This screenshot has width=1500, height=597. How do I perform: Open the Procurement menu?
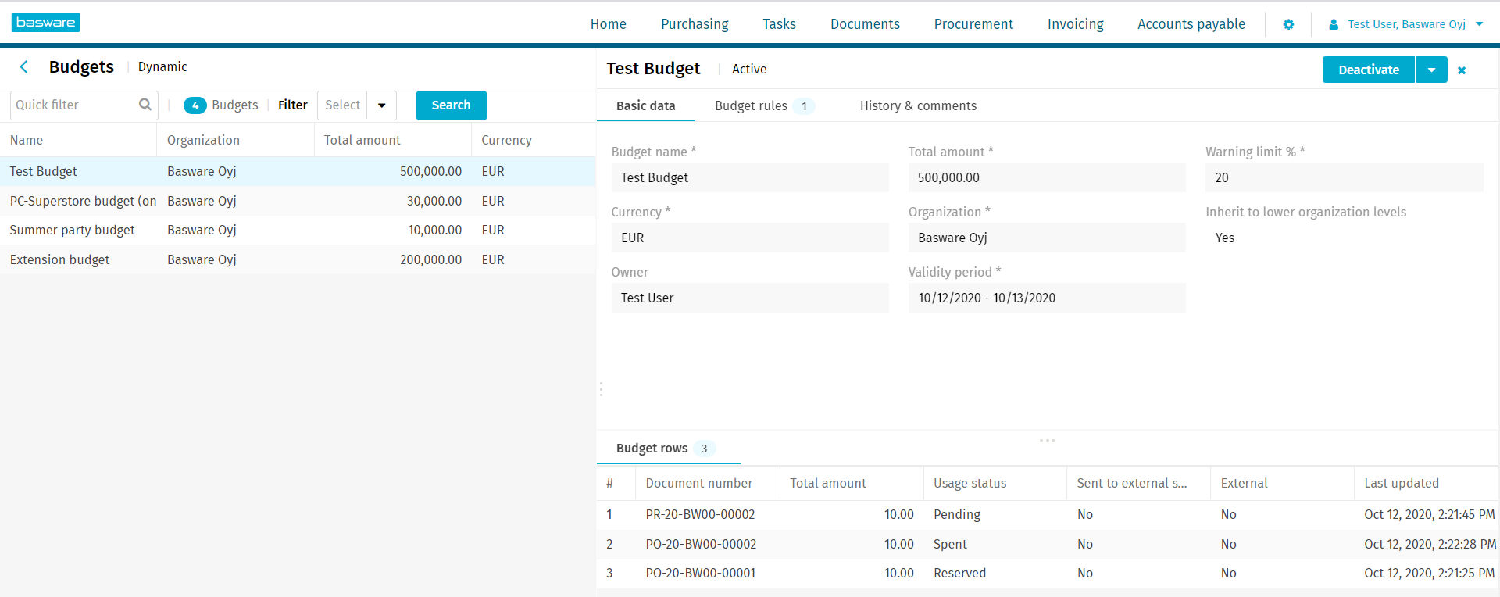click(x=973, y=24)
